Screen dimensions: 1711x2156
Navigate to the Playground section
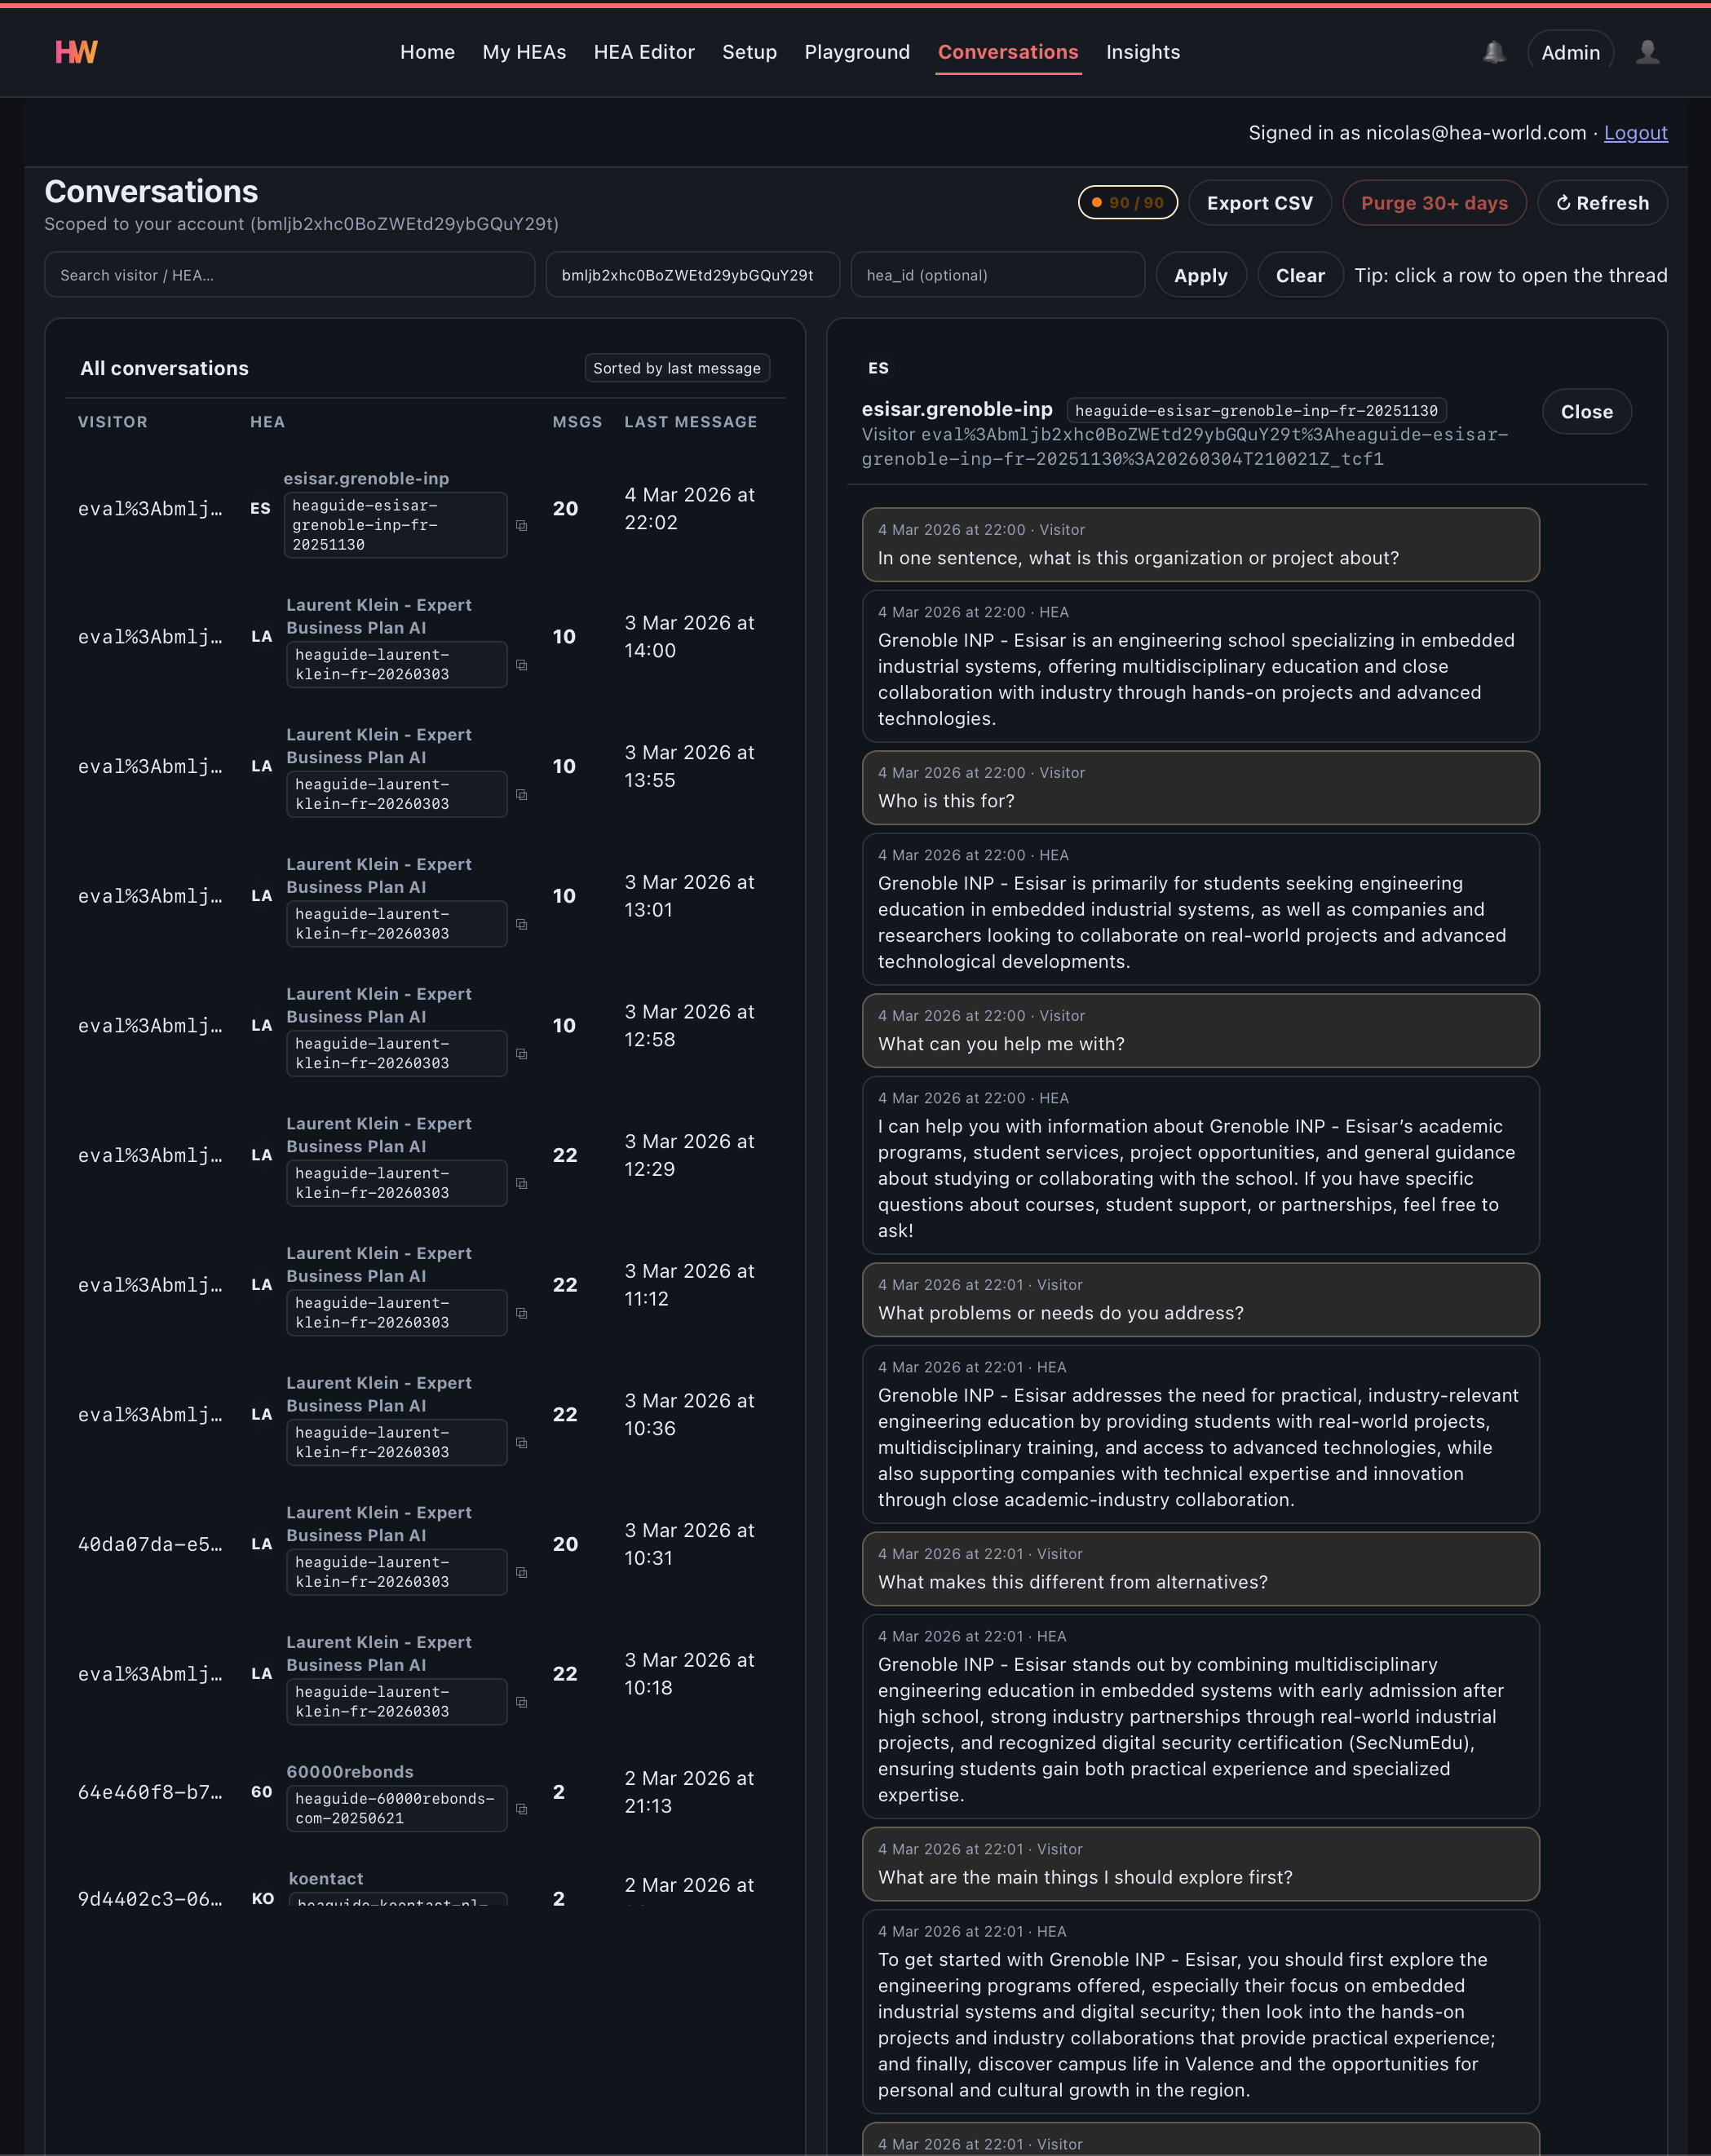857,52
